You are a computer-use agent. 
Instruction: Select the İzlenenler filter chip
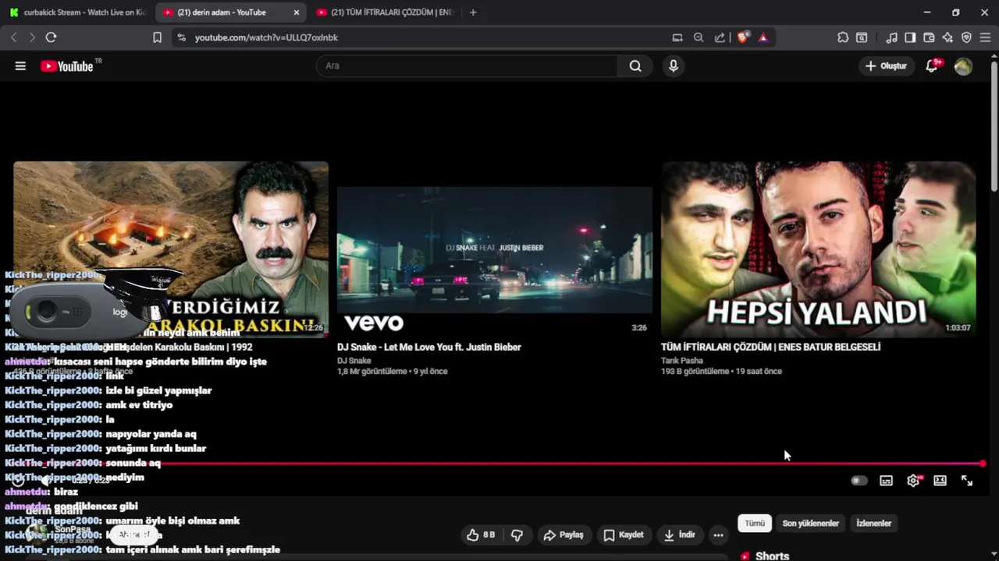point(873,524)
